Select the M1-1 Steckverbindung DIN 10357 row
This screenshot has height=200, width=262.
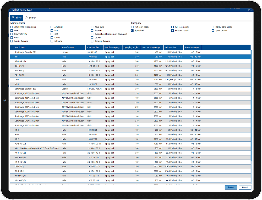130,148
